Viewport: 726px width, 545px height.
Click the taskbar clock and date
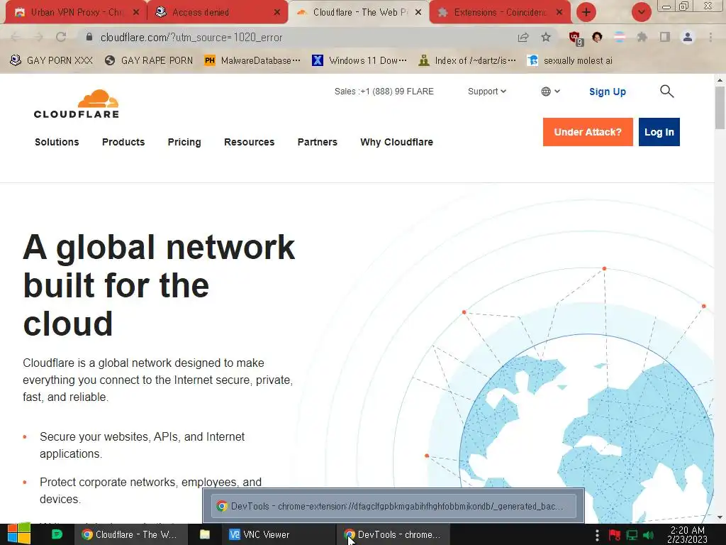687,534
